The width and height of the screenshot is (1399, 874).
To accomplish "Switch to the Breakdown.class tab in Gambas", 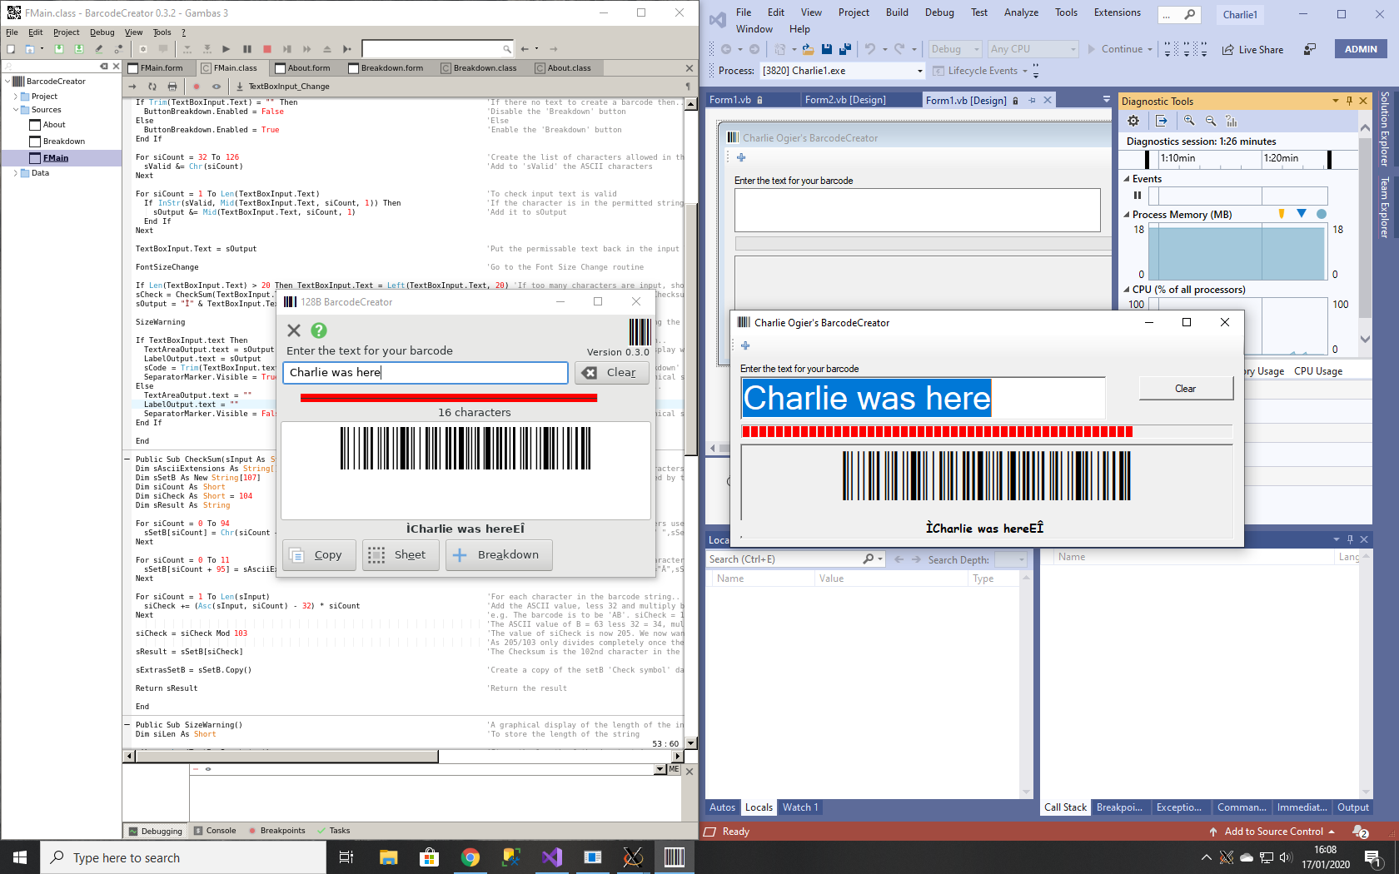I will 478,68.
